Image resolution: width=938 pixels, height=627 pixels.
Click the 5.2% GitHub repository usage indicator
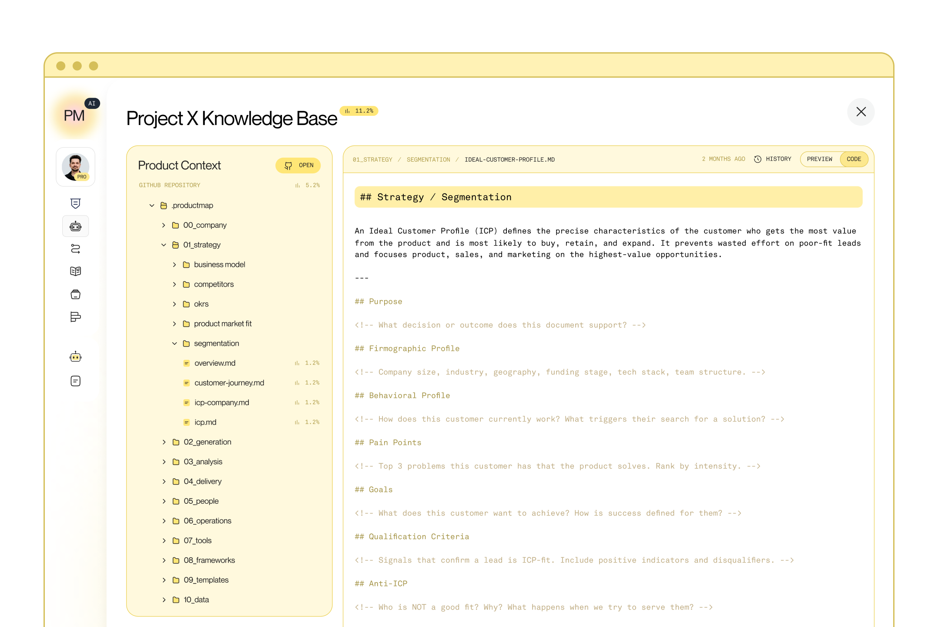tap(308, 185)
